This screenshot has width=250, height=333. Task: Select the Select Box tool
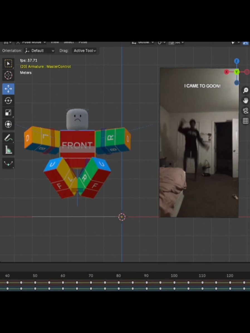pos(8,63)
